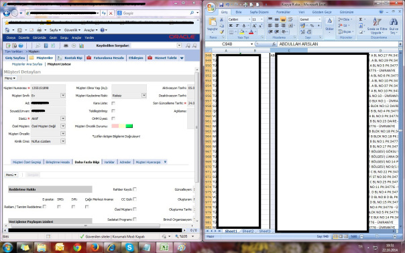Enable the Rehber Kaydı checkbox
The width and height of the screenshot is (405, 253).
(135, 189)
